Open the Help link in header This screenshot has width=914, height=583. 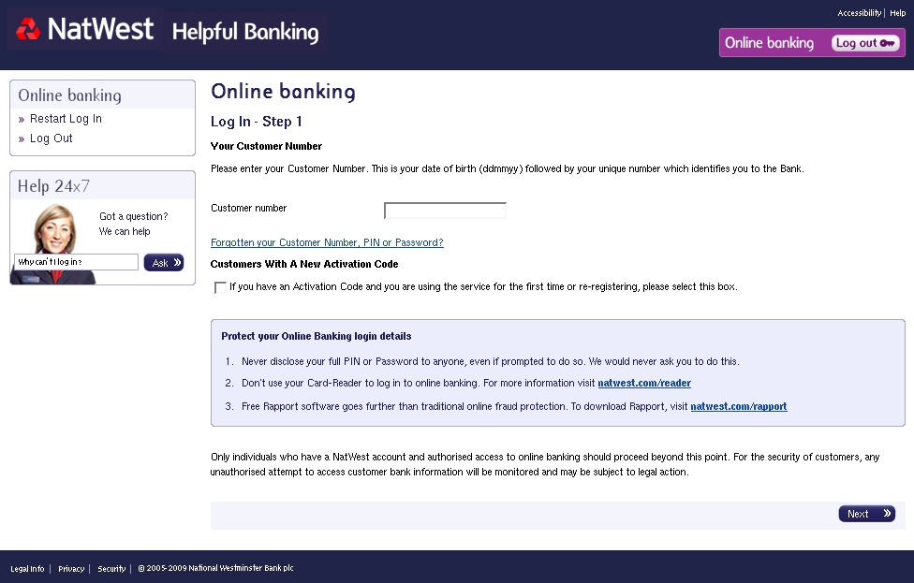click(898, 13)
